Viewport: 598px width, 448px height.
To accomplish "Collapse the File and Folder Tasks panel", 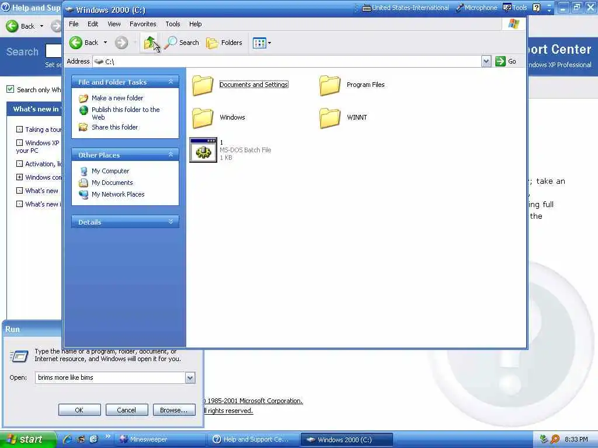I will [x=171, y=82].
